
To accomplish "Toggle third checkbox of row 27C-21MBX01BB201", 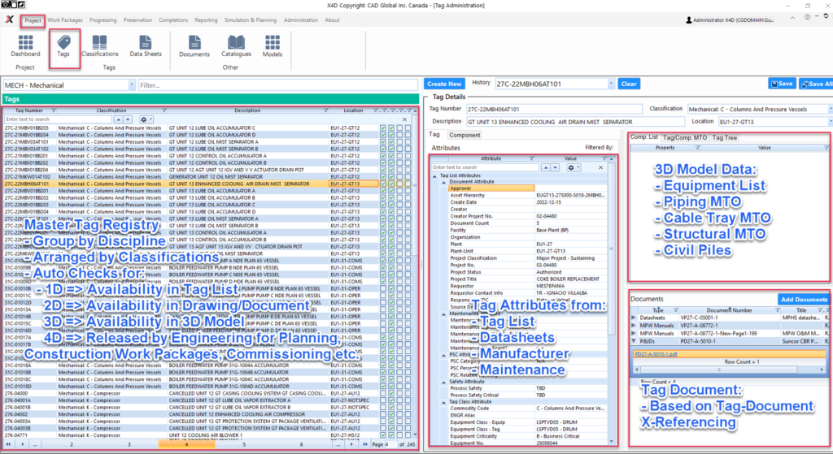I will click(x=400, y=155).
